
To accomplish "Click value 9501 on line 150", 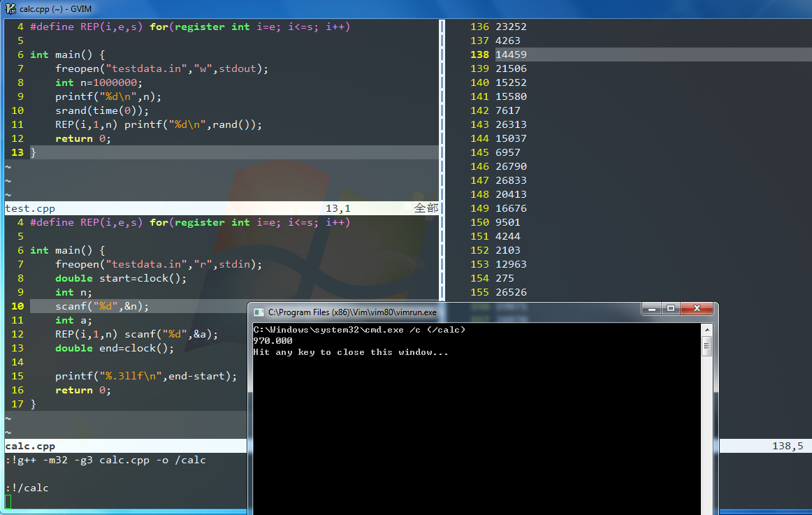I will [x=508, y=222].
